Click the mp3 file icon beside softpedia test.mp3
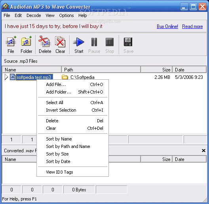This screenshot has height=204, width=209. 13,77
